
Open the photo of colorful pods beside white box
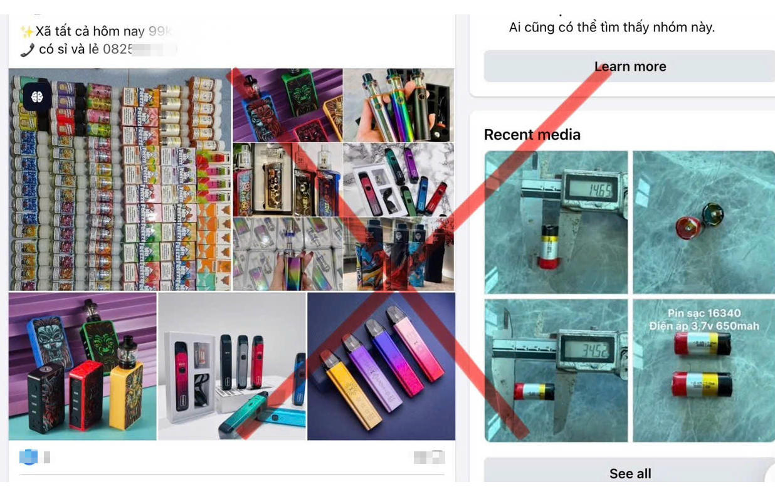pyautogui.click(x=399, y=179)
